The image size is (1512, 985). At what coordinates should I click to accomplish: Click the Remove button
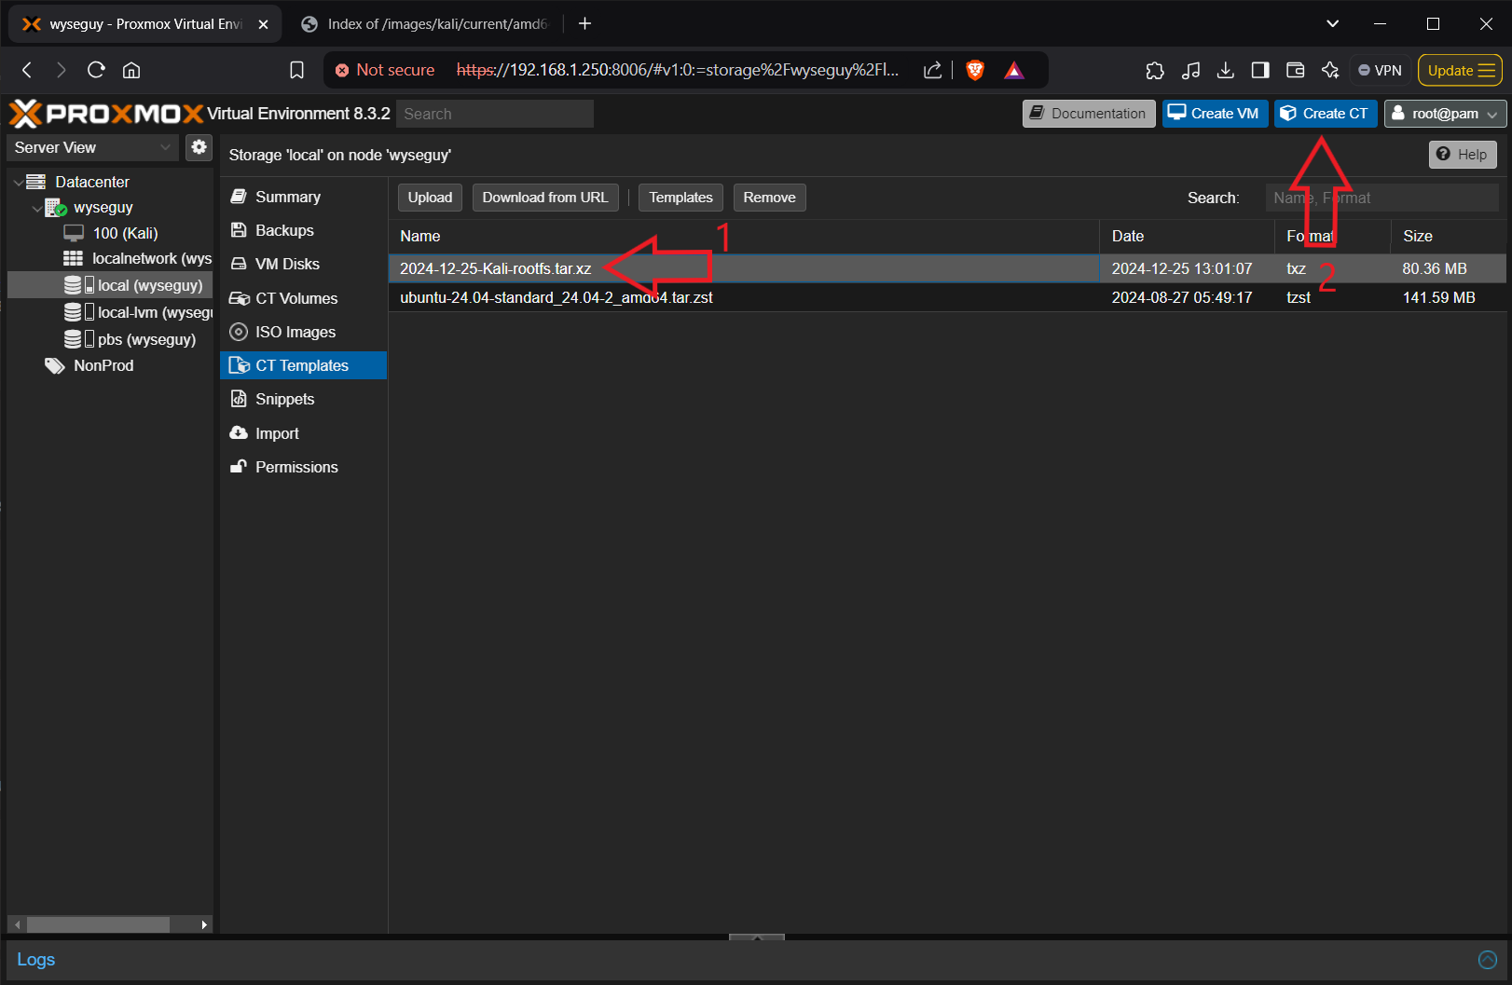click(769, 198)
